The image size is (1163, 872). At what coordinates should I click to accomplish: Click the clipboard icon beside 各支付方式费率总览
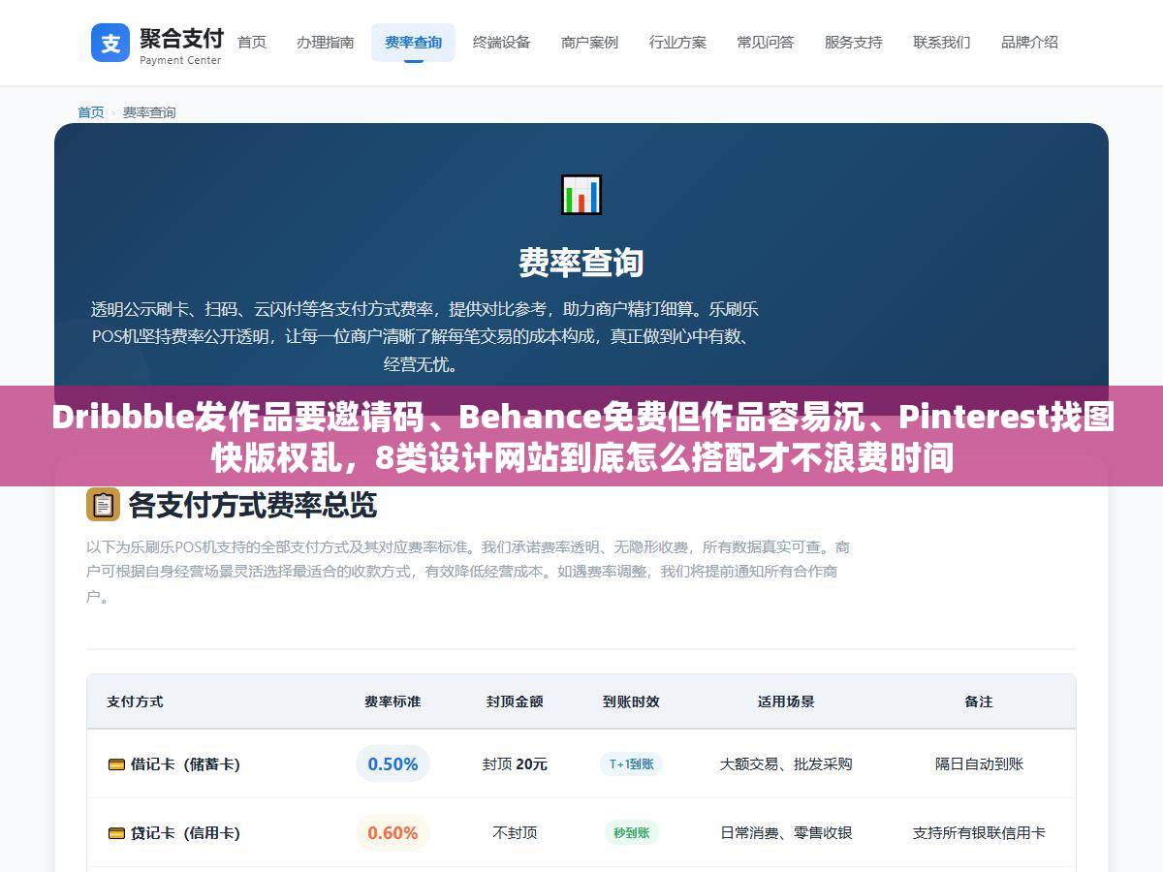click(103, 504)
